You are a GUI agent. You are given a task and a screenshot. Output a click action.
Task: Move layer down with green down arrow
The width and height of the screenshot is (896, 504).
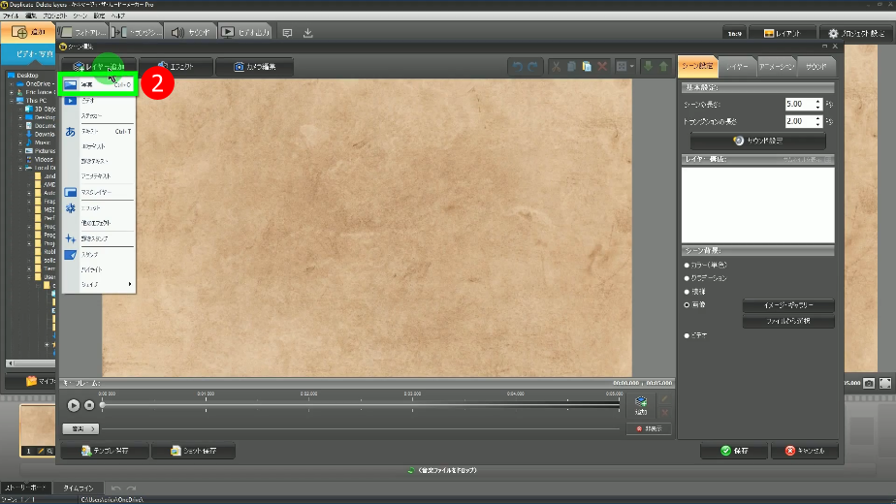click(x=648, y=67)
